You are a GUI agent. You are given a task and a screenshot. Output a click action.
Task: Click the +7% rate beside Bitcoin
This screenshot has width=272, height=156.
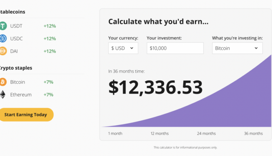coord(48,82)
